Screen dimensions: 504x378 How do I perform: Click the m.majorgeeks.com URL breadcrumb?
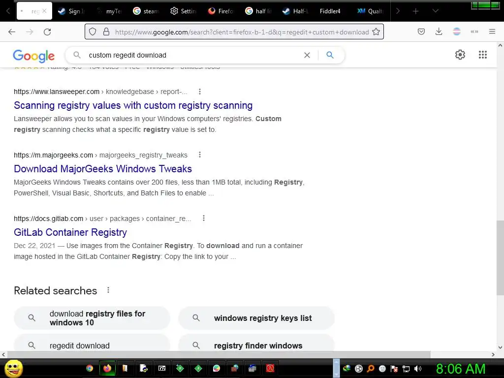click(x=100, y=155)
